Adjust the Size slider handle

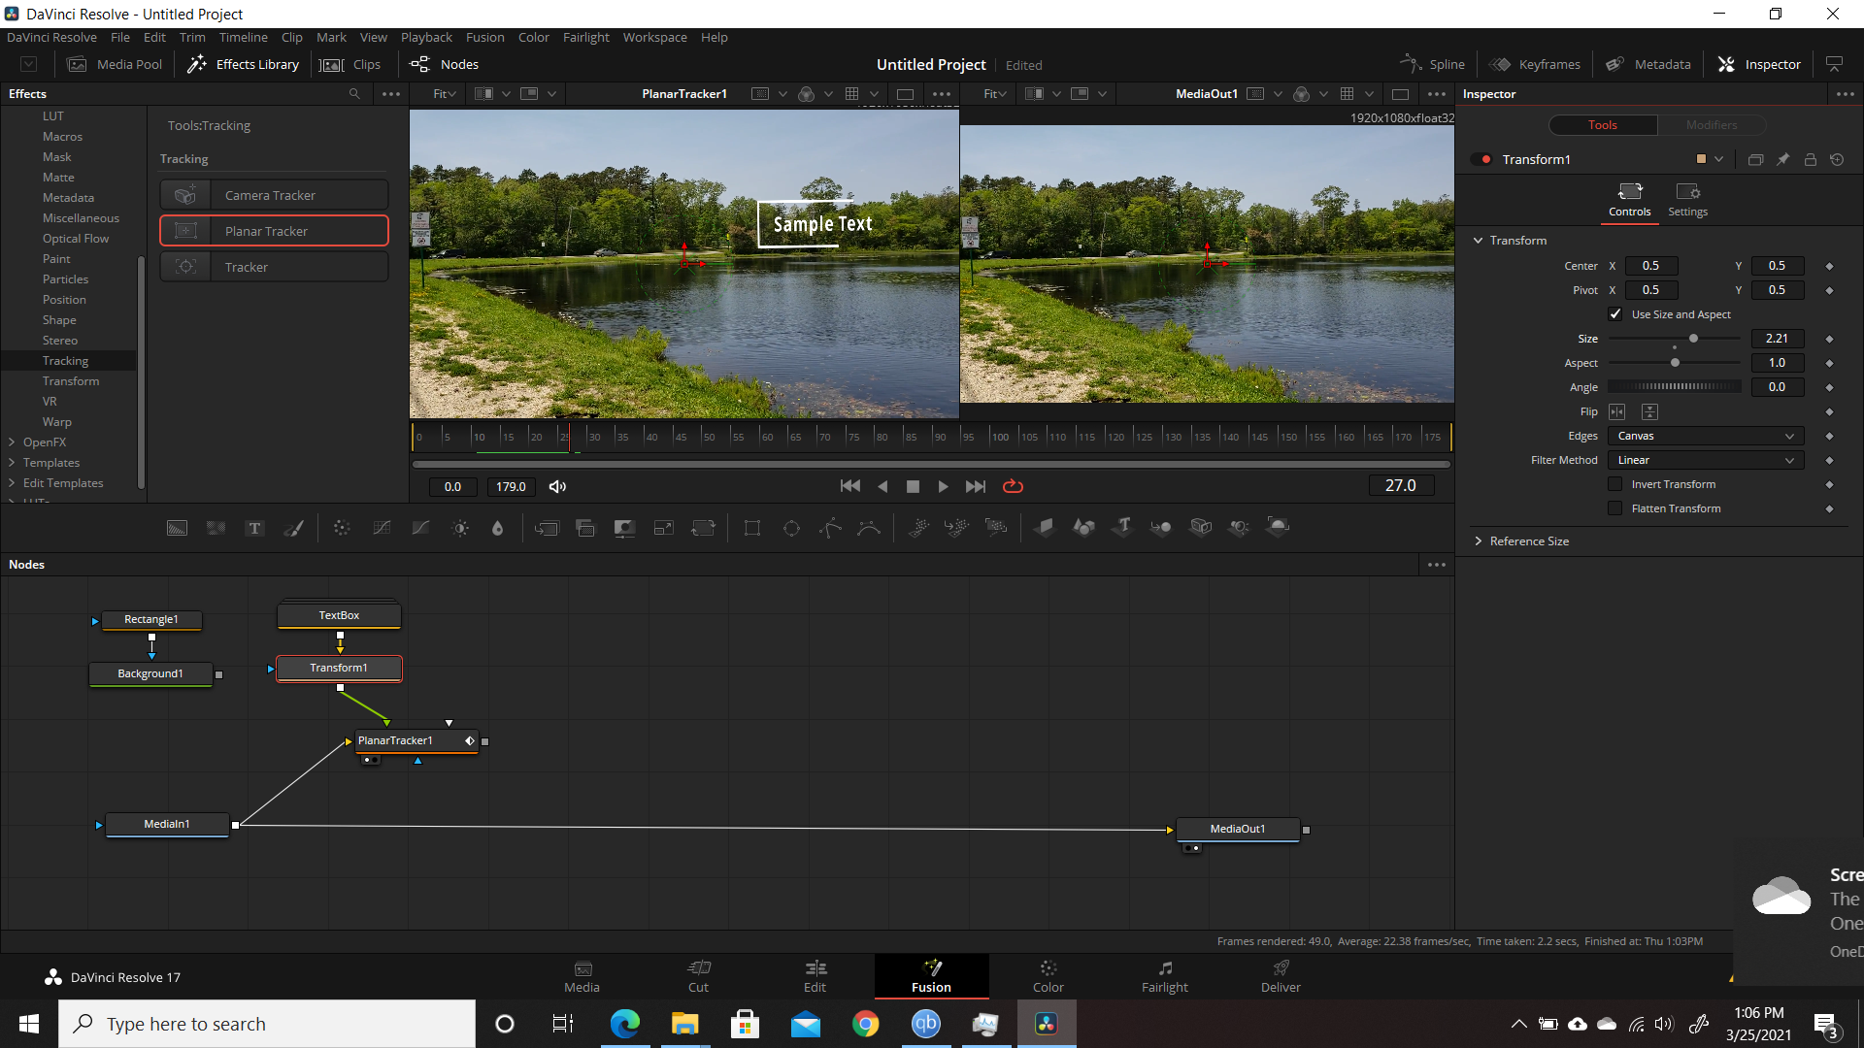(1694, 339)
